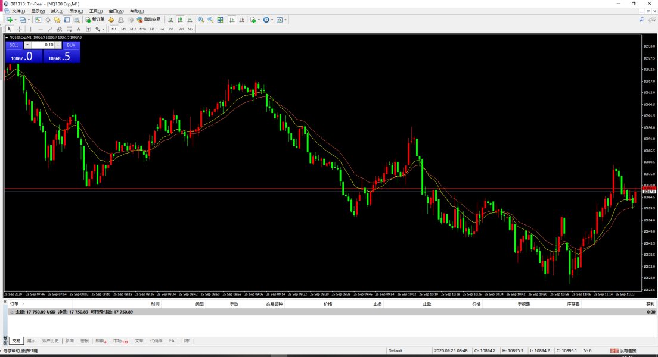Open the lot volume dropdown left arrow

27,45
